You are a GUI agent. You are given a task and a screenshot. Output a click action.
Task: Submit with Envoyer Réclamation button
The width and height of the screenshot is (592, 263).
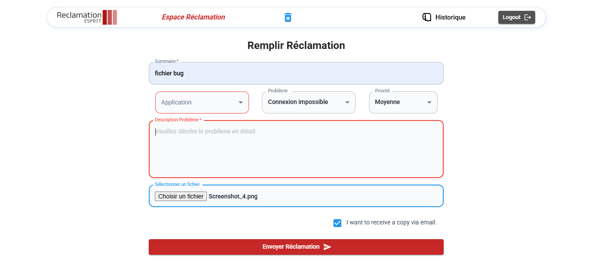(x=296, y=247)
